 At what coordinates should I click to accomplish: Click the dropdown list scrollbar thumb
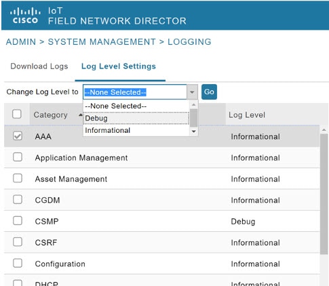pos(193,118)
